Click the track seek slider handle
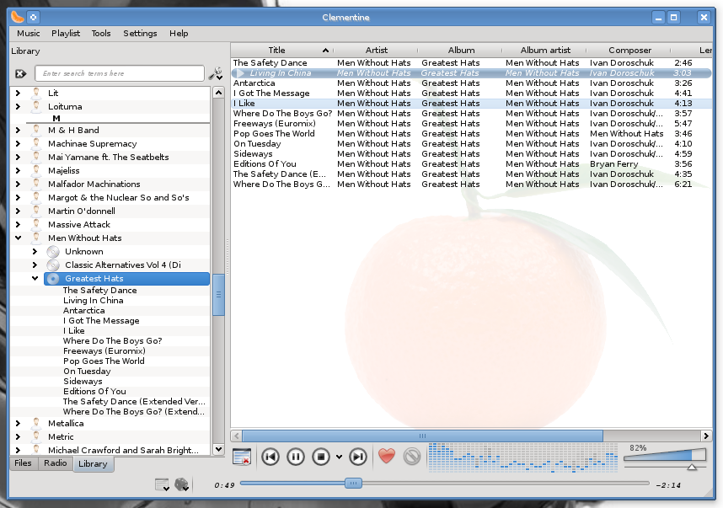Viewport: 723px width, 508px height. (353, 483)
